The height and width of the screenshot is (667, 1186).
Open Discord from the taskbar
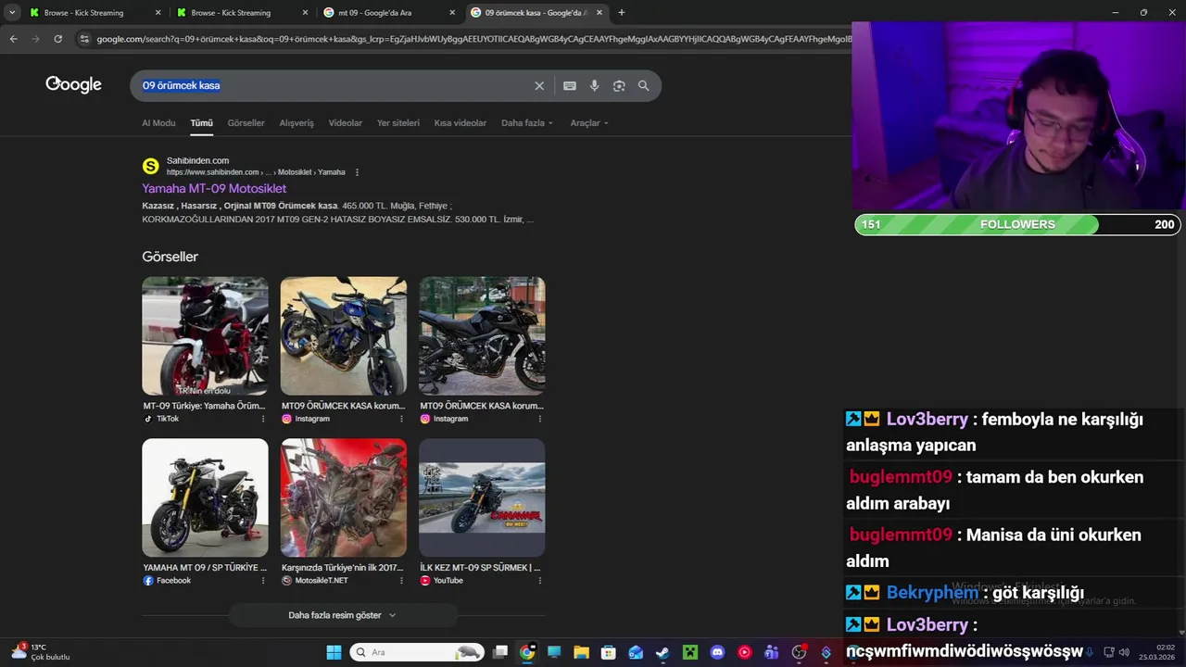coord(717,652)
